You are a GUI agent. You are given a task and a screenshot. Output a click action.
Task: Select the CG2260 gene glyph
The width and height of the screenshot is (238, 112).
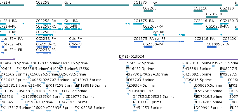[148, 11]
